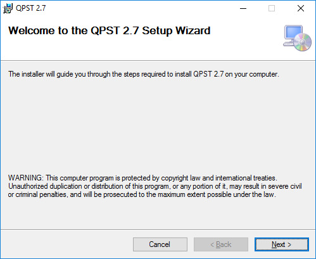Click the rainbow CD disc in banner image
Viewport: 316px width, 259px height.
[303, 42]
